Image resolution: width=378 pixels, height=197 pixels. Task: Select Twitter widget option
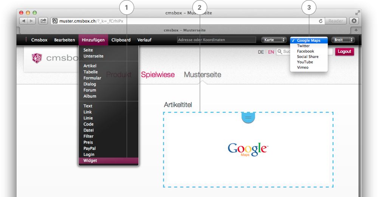click(x=309, y=46)
